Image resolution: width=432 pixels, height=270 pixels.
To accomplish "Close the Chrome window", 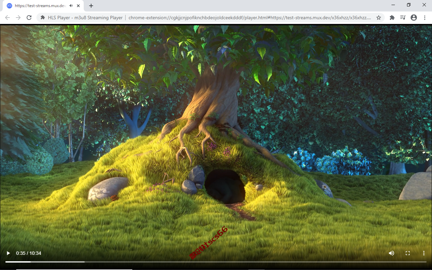I will (x=424, y=5).
